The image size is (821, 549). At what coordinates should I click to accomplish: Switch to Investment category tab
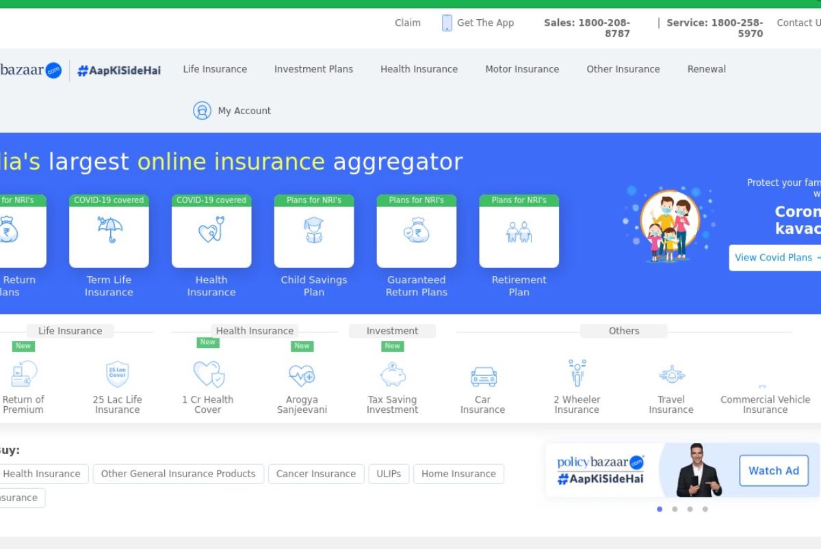pyautogui.click(x=392, y=331)
